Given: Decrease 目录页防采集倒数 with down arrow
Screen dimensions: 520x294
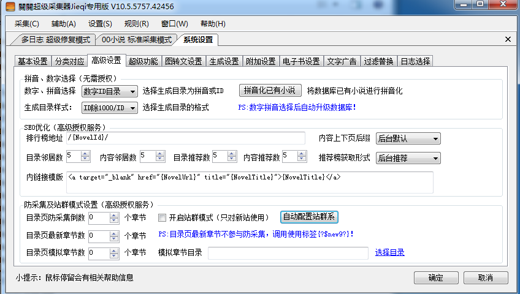Looking at the screenshot, I should tap(114, 221).
